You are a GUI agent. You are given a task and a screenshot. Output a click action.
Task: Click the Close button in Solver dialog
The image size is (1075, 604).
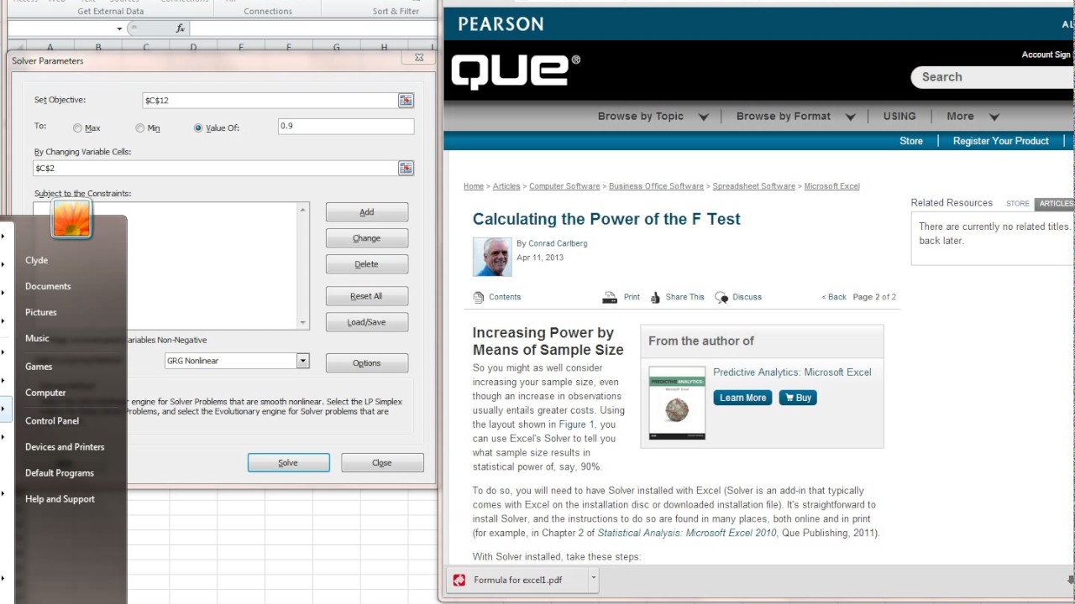tap(382, 463)
